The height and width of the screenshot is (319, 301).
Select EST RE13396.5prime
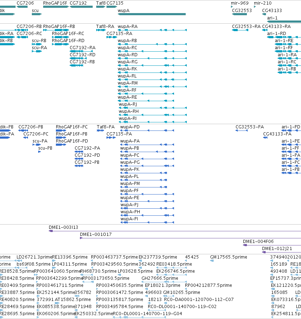click(70, 257)
